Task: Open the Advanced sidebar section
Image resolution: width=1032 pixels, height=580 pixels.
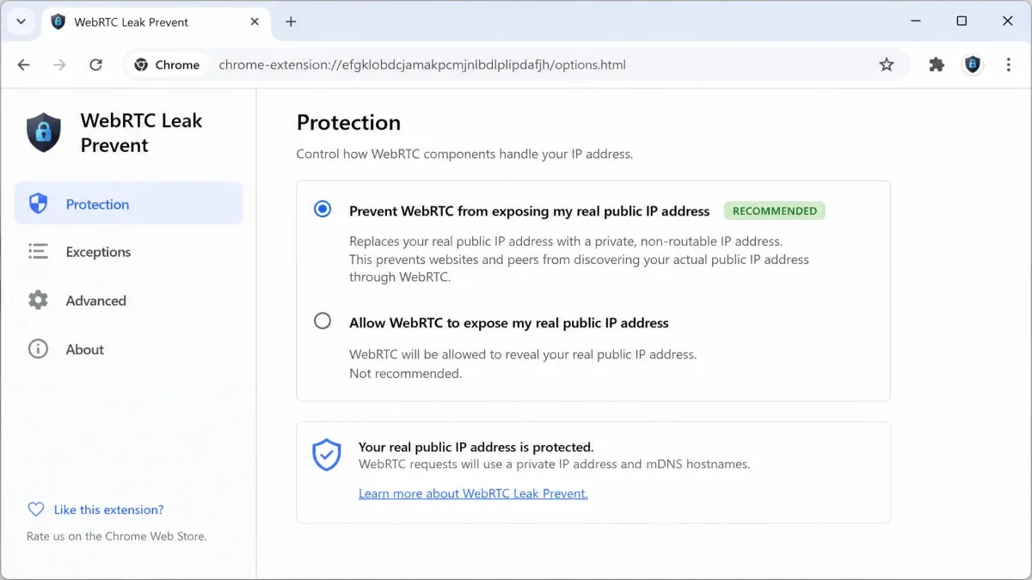Action: (128, 301)
